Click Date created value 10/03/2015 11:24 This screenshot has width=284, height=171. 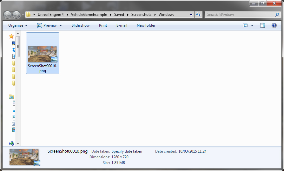pyautogui.click(x=192, y=151)
